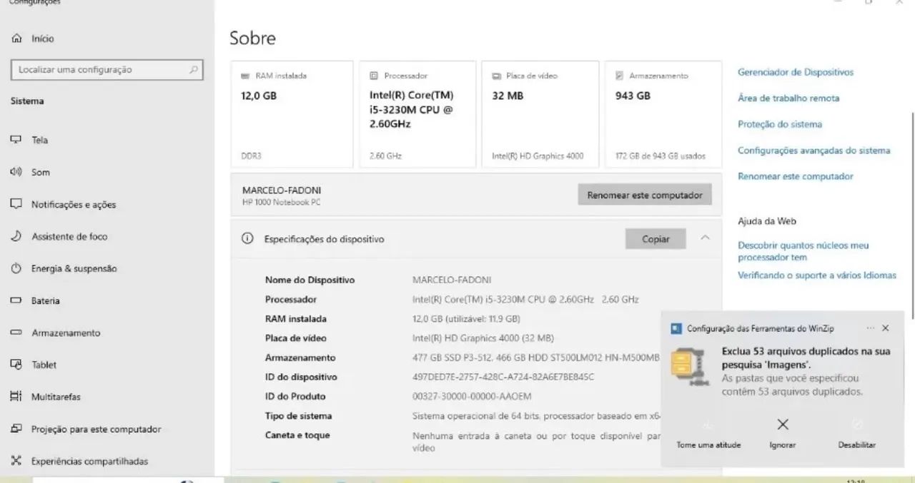The width and height of the screenshot is (915, 483).
Task: Click 'HP 1000 Notebook PC' model text
Action: point(282,203)
